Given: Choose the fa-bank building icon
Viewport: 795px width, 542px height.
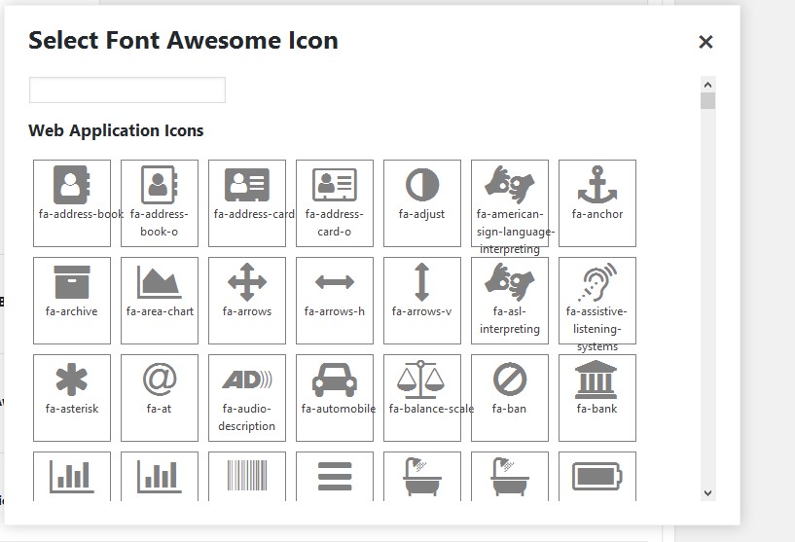Looking at the screenshot, I should click(597, 398).
